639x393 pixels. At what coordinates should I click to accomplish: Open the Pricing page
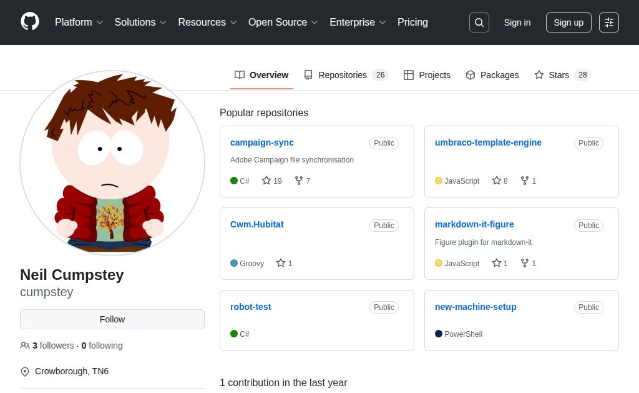pos(412,22)
